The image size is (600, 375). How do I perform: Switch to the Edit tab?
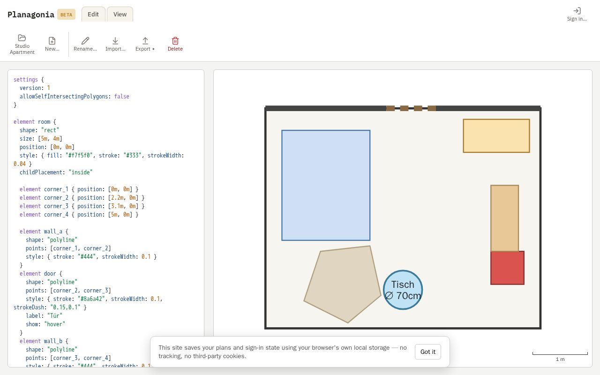point(93,14)
